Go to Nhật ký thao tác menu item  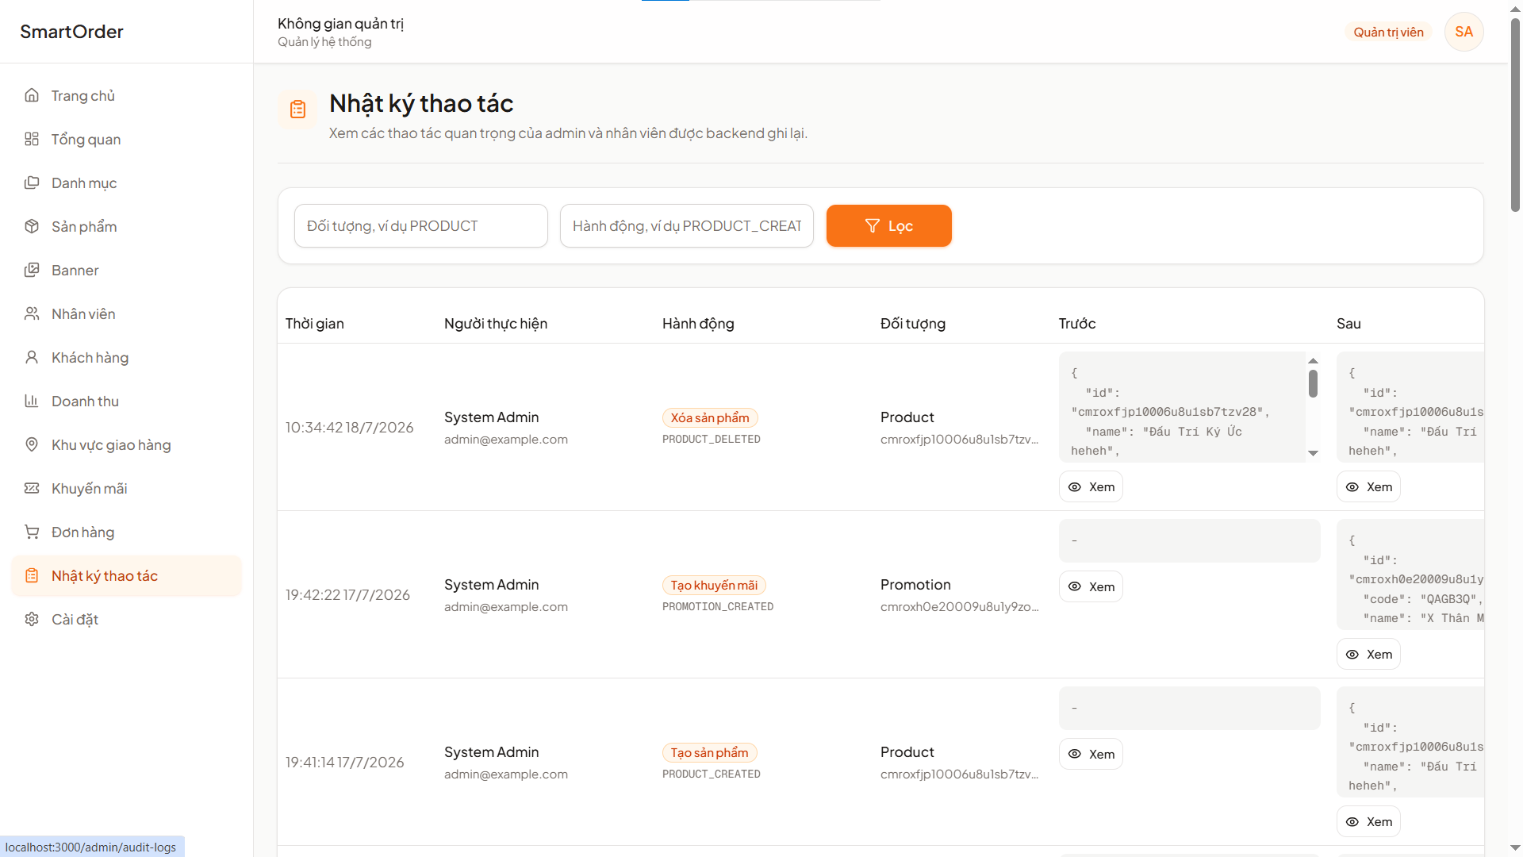(x=127, y=575)
